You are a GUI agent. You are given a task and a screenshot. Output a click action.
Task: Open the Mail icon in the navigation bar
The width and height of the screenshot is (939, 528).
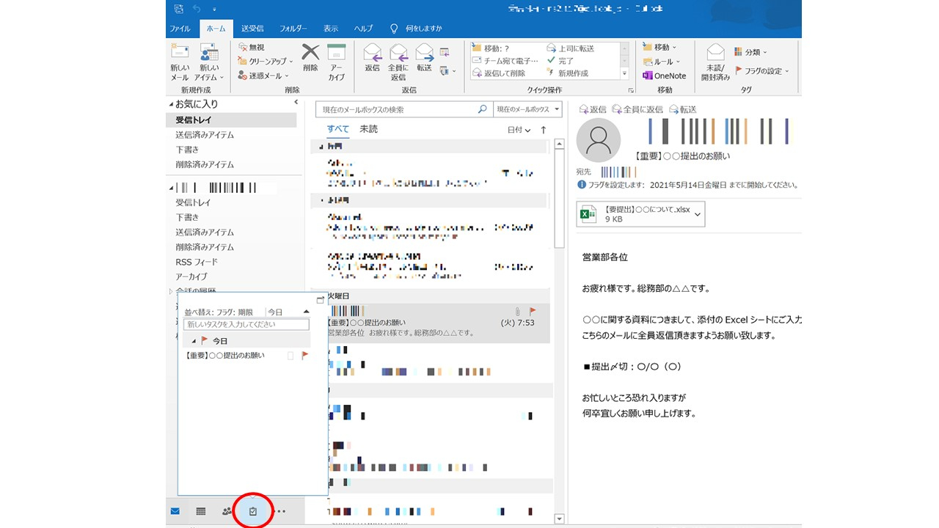175,511
